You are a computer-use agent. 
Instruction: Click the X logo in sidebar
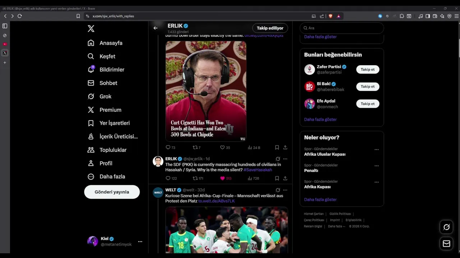pyautogui.click(x=91, y=29)
